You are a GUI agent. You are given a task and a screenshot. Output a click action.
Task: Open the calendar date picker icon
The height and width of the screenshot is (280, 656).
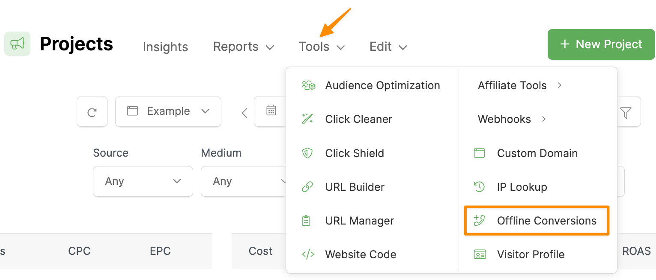click(271, 111)
